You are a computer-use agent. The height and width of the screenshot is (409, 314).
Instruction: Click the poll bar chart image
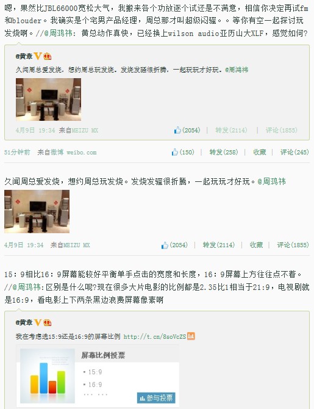tap(48, 376)
